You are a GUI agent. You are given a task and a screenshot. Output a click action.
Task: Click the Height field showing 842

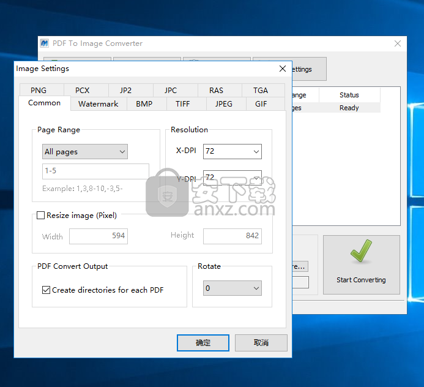(232, 236)
